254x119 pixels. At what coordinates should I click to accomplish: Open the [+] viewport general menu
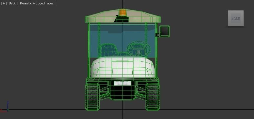(x=4, y=3)
